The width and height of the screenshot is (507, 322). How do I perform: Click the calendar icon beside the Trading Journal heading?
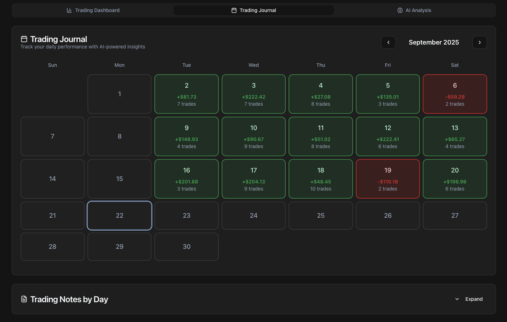24,39
